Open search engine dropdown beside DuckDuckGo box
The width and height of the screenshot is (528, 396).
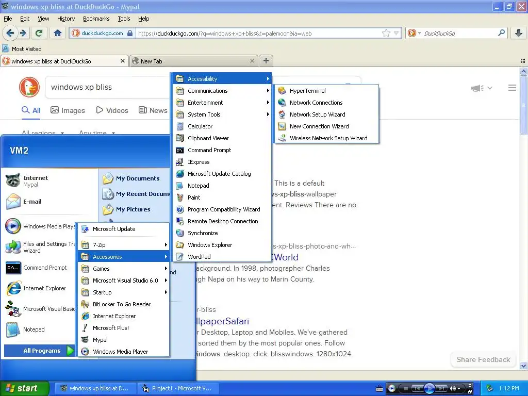click(414, 34)
